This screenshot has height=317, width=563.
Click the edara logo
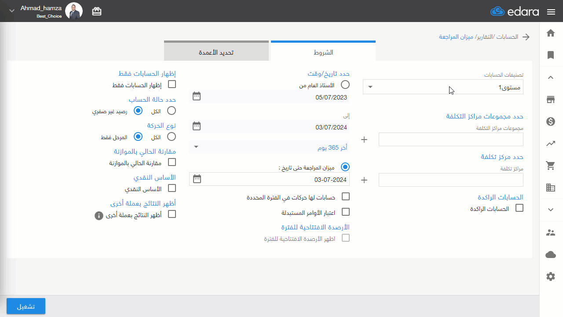[x=515, y=11]
